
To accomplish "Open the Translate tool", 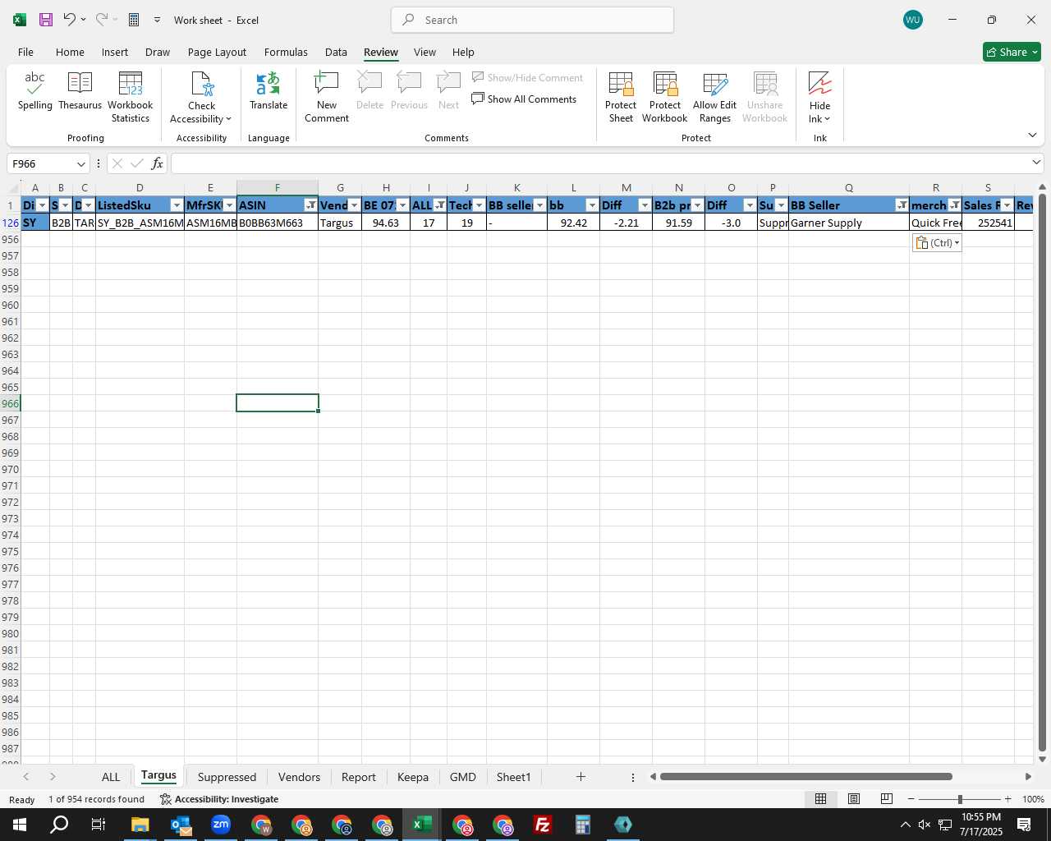I will click(x=268, y=91).
